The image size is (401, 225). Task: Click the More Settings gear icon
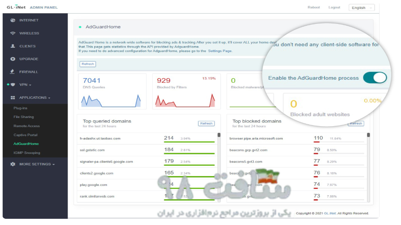(x=13, y=164)
